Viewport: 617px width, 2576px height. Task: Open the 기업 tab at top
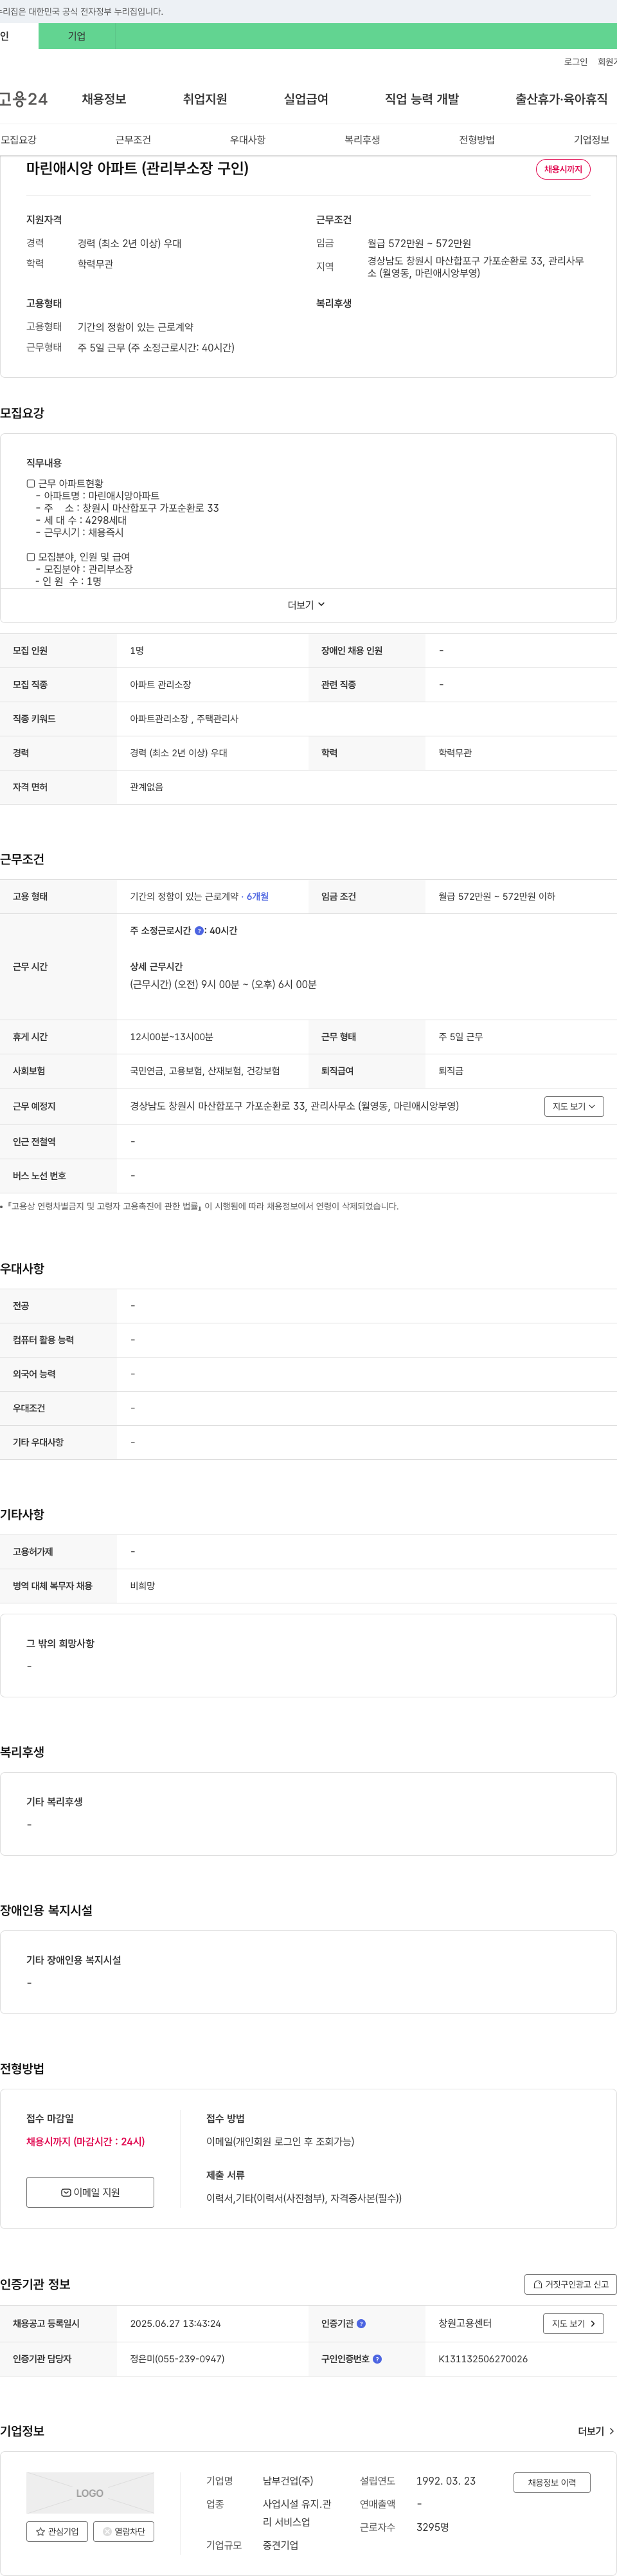click(x=77, y=36)
